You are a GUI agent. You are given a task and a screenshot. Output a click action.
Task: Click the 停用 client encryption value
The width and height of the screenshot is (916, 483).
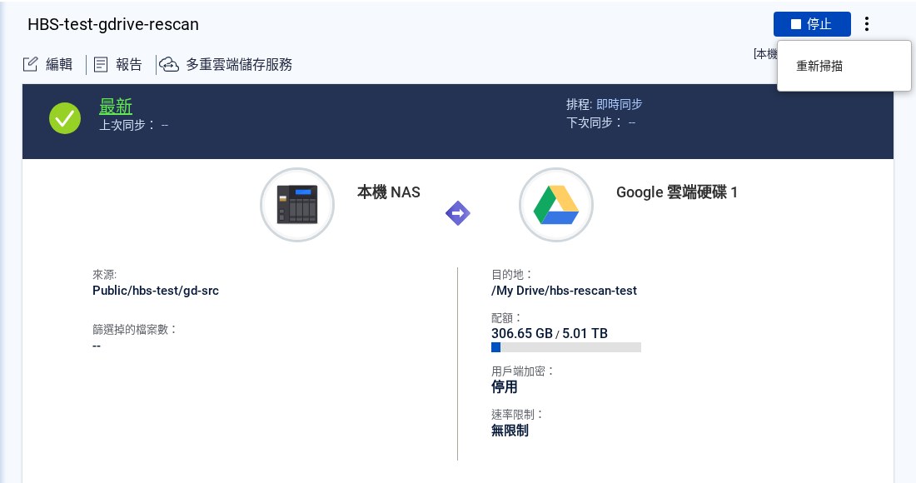pos(504,386)
